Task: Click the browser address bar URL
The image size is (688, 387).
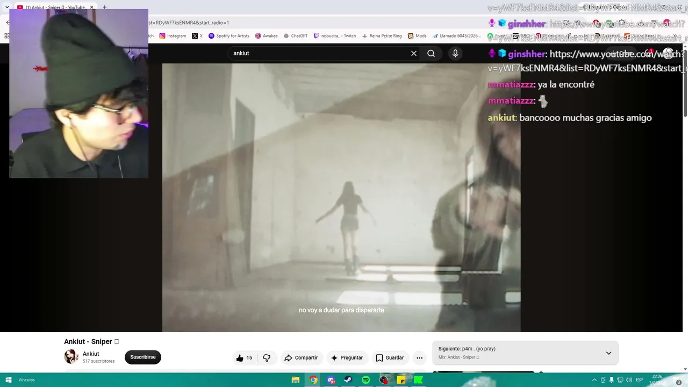Action: pyautogui.click(x=189, y=23)
